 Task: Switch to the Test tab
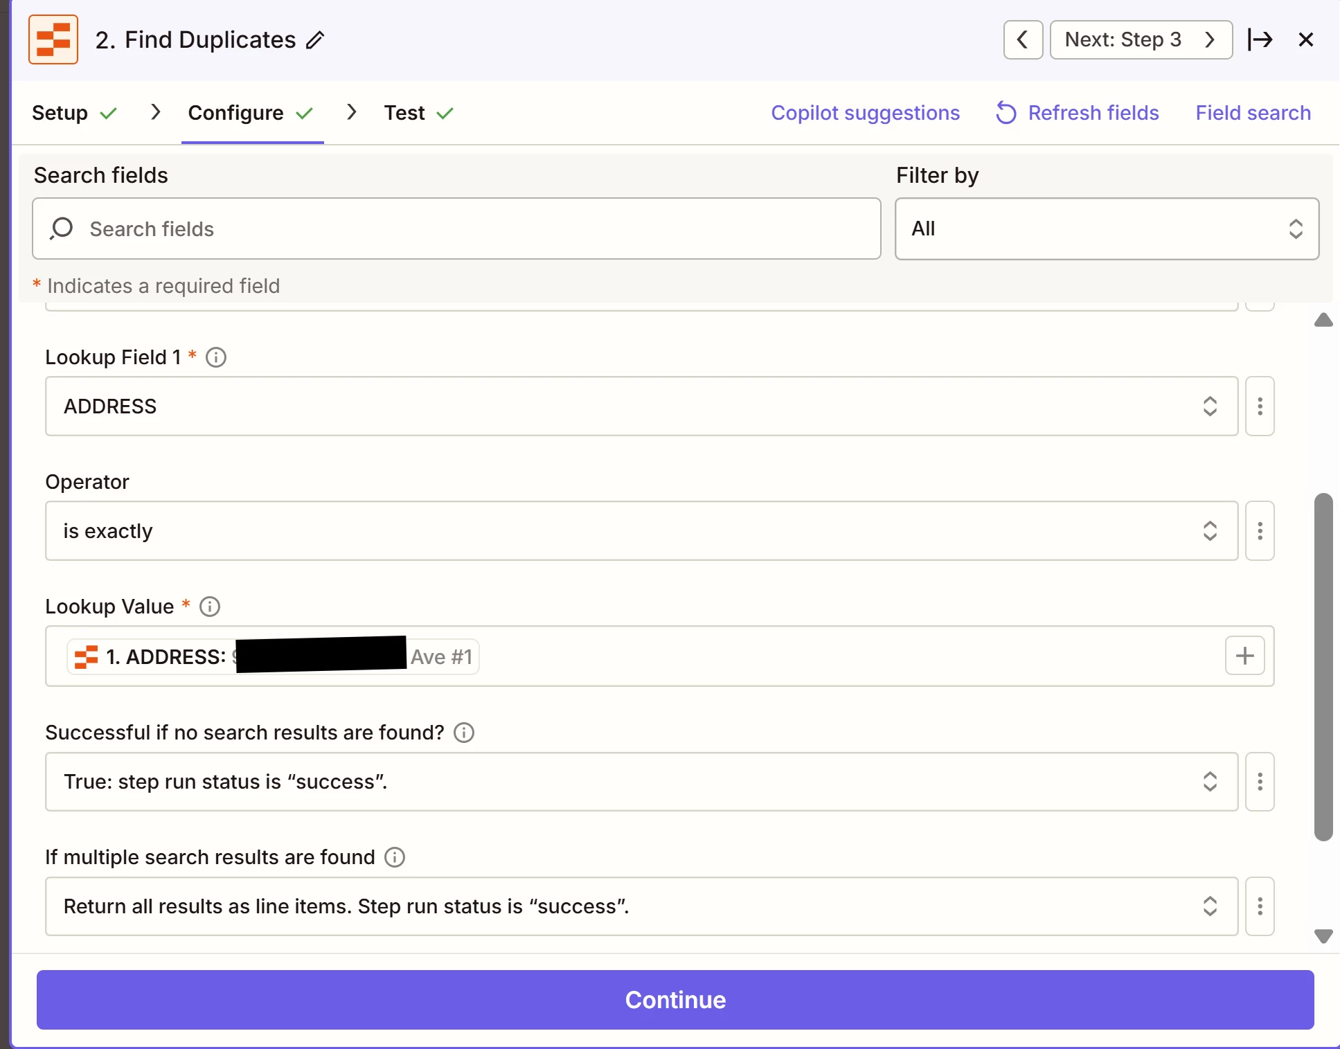(x=418, y=113)
